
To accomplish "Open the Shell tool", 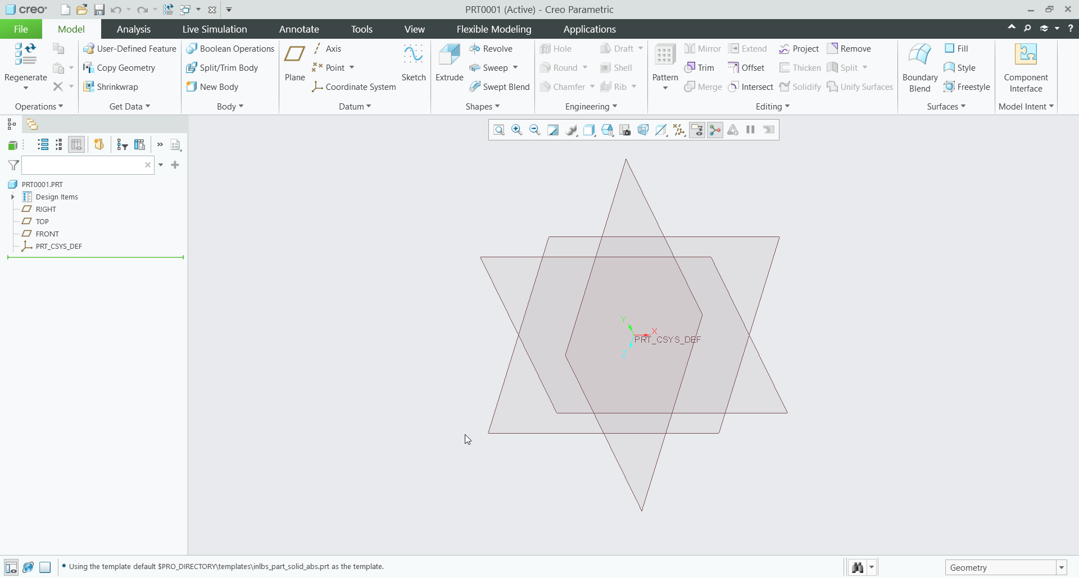I will (616, 67).
